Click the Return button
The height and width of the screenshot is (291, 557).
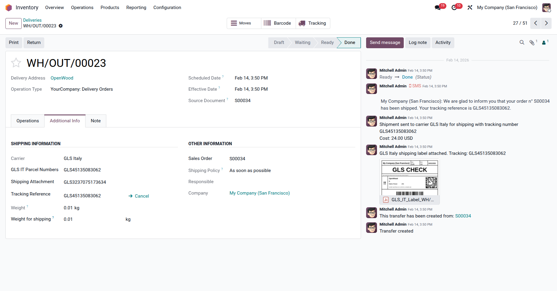[x=34, y=42]
